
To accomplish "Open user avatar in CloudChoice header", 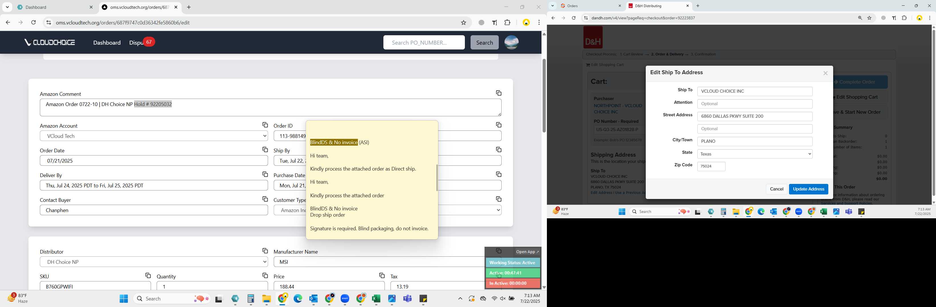I will (x=511, y=42).
